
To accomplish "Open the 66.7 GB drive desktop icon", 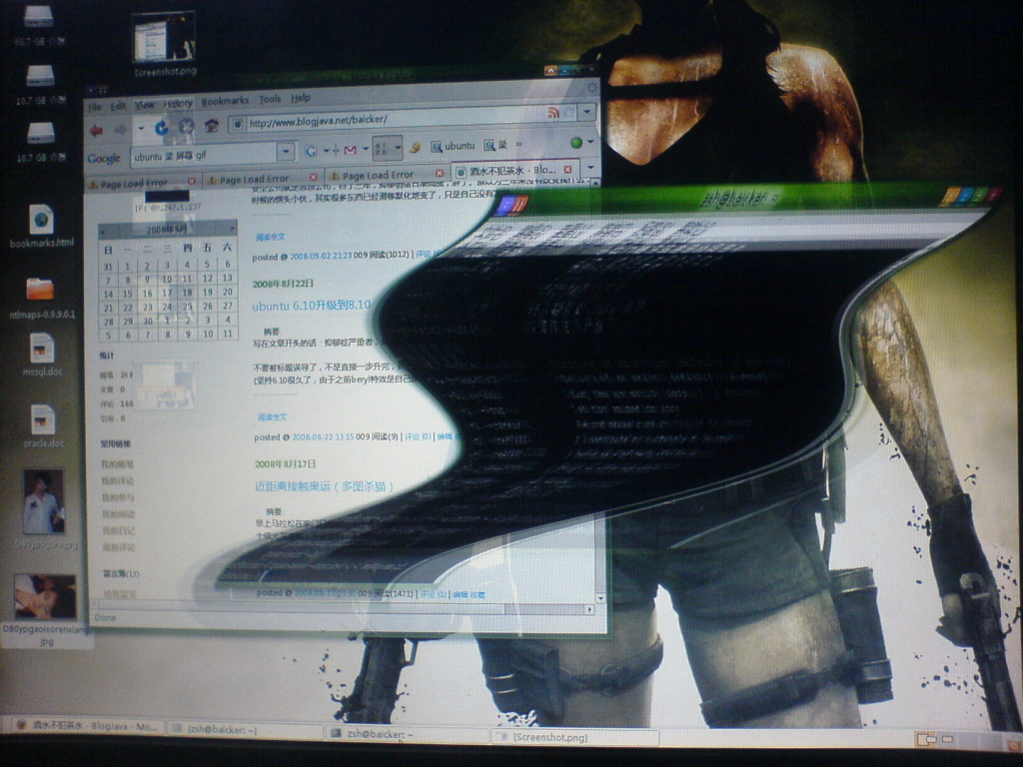I will [39, 25].
